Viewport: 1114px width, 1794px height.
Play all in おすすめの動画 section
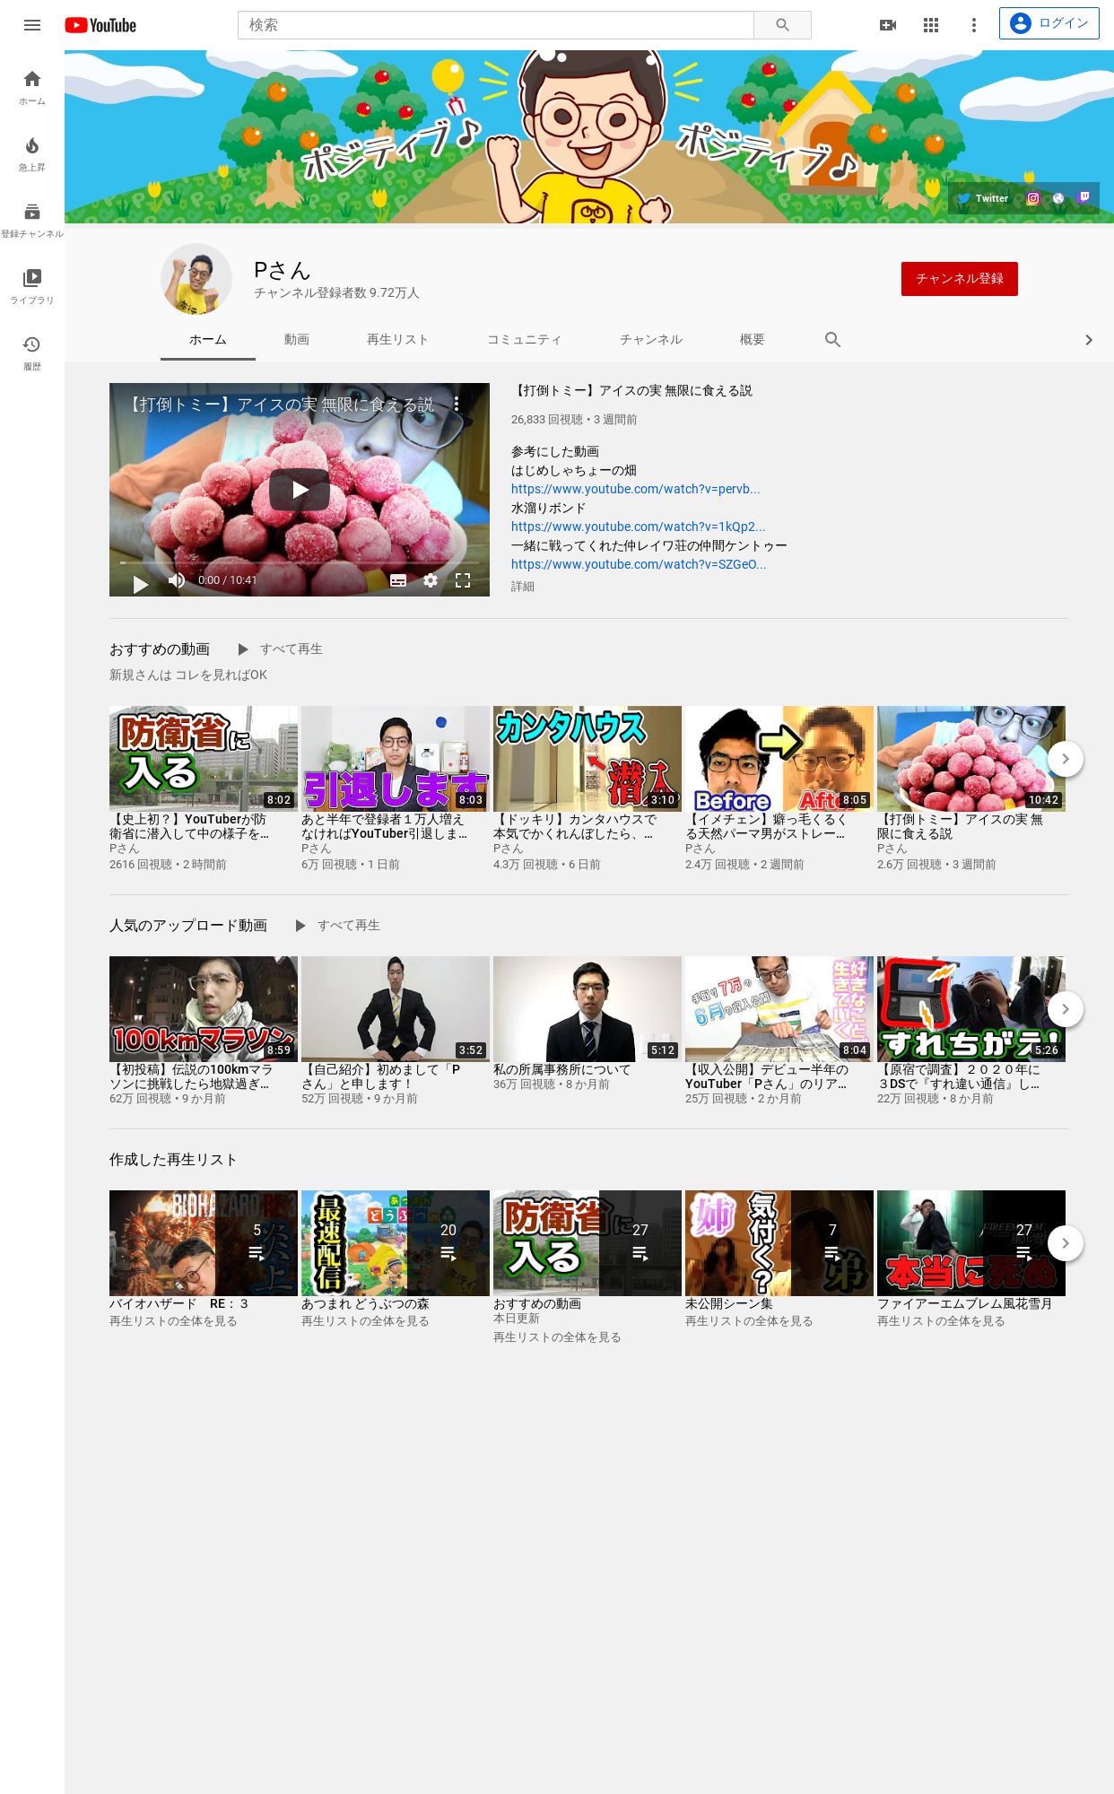pos(280,649)
